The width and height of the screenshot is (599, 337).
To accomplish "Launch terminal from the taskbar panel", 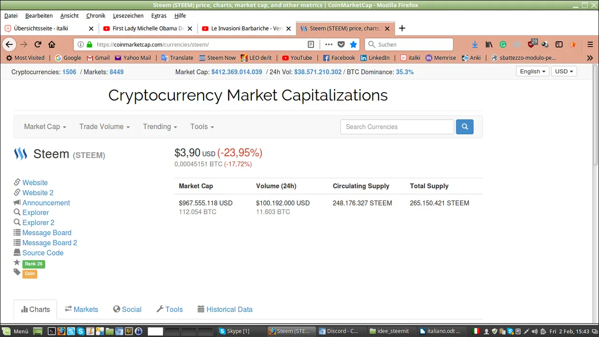I will [x=52, y=331].
